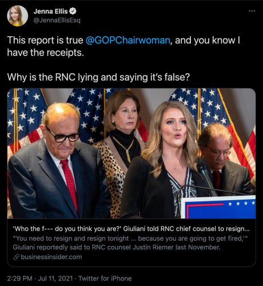
Task: Click the Twitter for iPhone source label
Action: click(105, 279)
